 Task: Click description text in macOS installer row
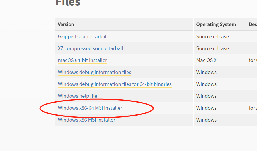pyautogui.click(x=253, y=60)
